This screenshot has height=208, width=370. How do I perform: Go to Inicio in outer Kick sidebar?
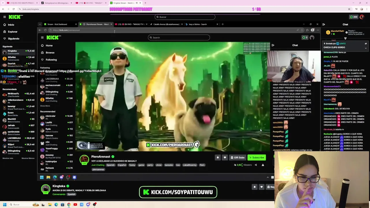pyautogui.click(x=11, y=25)
